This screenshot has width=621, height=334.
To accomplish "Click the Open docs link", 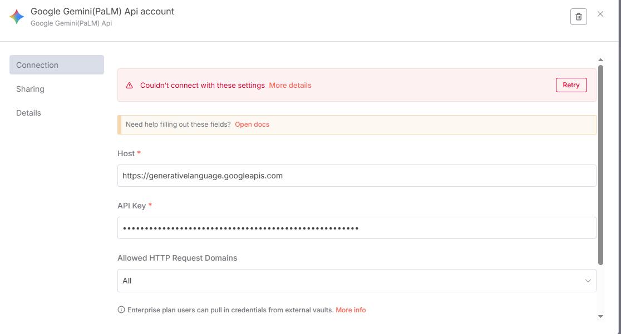I will [252, 124].
